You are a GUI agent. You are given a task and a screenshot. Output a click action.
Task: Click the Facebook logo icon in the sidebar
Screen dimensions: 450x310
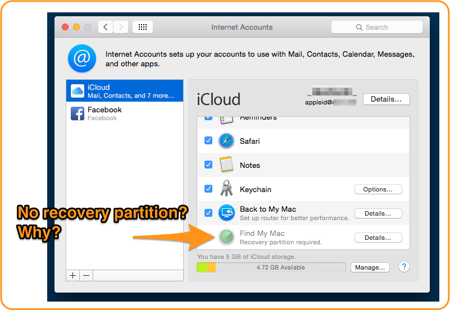pos(78,113)
